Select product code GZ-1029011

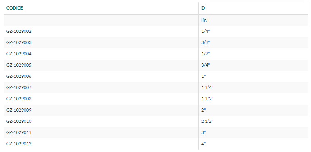click(19, 132)
